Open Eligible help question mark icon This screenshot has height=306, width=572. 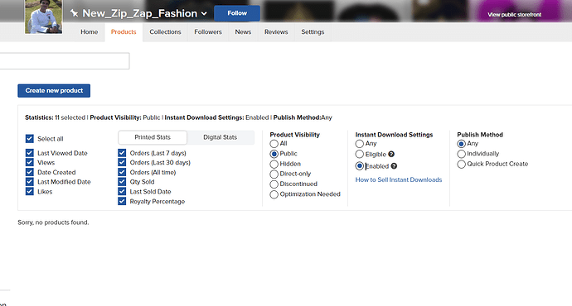click(x=391, y=155)
